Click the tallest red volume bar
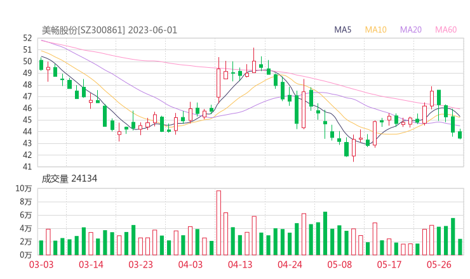 [x=218, y=223]
